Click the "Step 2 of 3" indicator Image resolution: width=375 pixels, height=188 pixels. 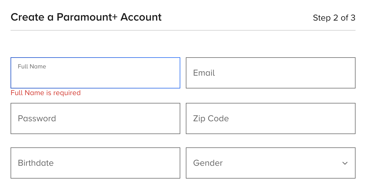334,18
